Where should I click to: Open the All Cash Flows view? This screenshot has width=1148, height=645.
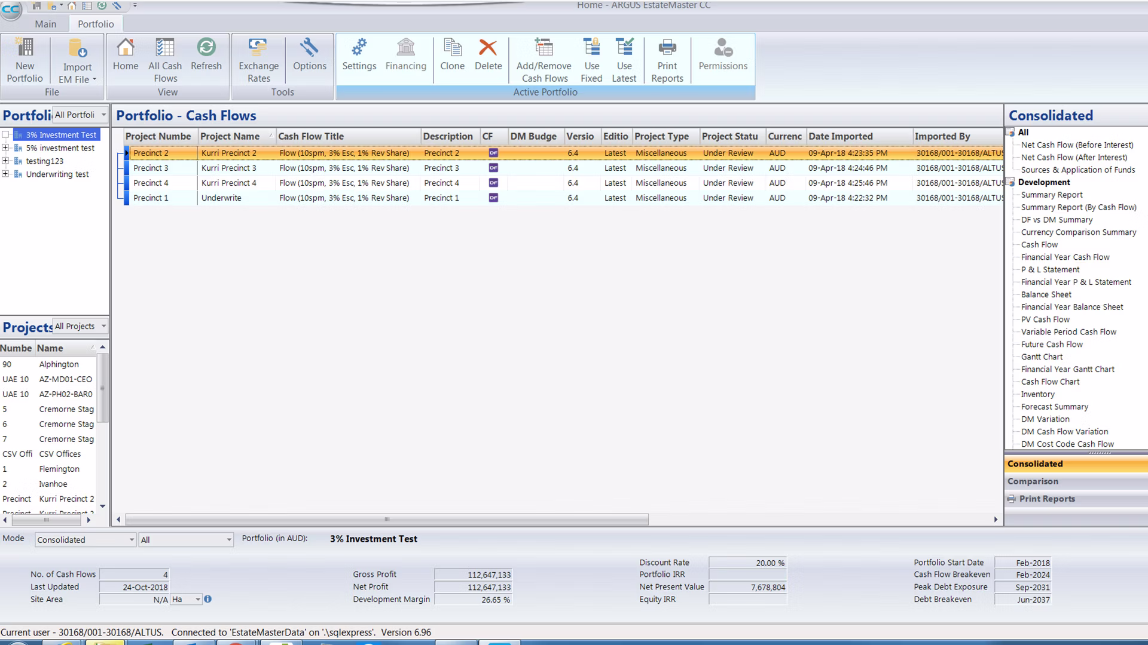[165, 60]
